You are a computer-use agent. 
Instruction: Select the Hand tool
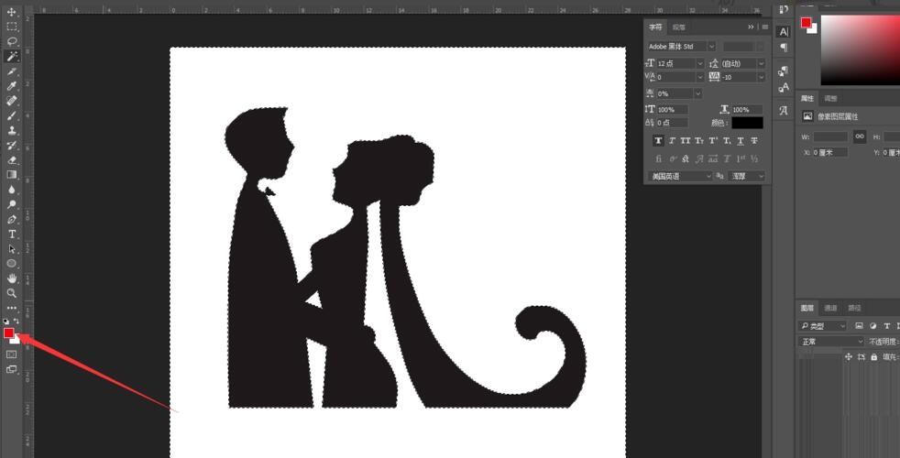coord(12,278)
